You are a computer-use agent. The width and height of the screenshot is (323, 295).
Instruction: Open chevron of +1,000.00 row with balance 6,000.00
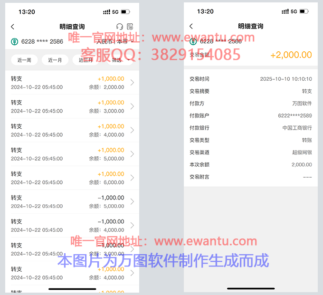pos(132,178)
